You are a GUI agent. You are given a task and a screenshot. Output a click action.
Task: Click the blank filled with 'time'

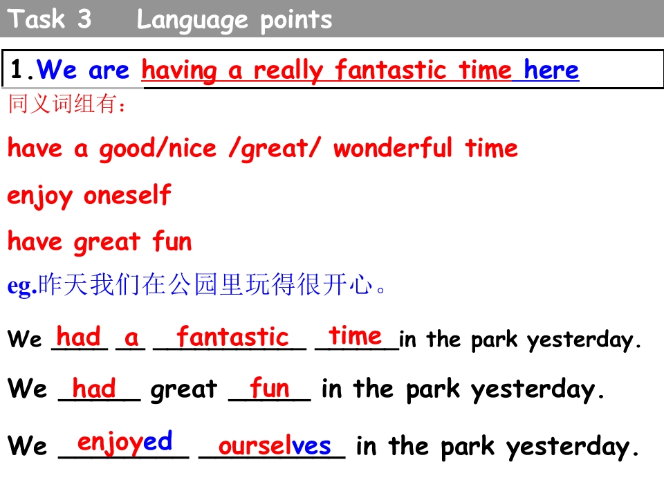click(356, 336)
